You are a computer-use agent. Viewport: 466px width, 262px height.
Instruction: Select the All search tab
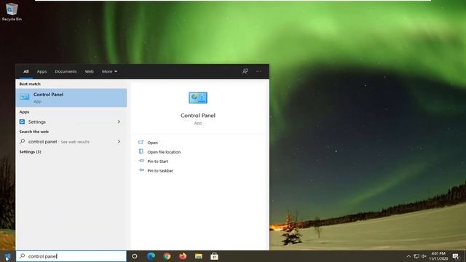[26, 71]
